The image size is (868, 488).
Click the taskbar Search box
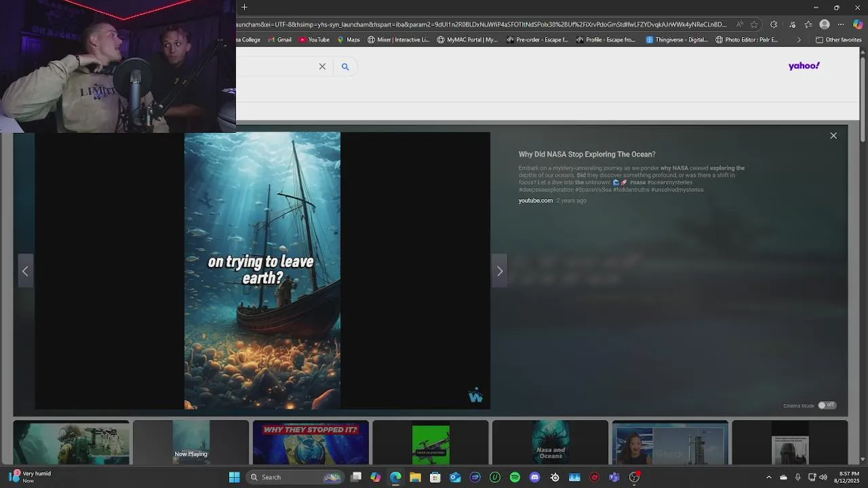294,477
